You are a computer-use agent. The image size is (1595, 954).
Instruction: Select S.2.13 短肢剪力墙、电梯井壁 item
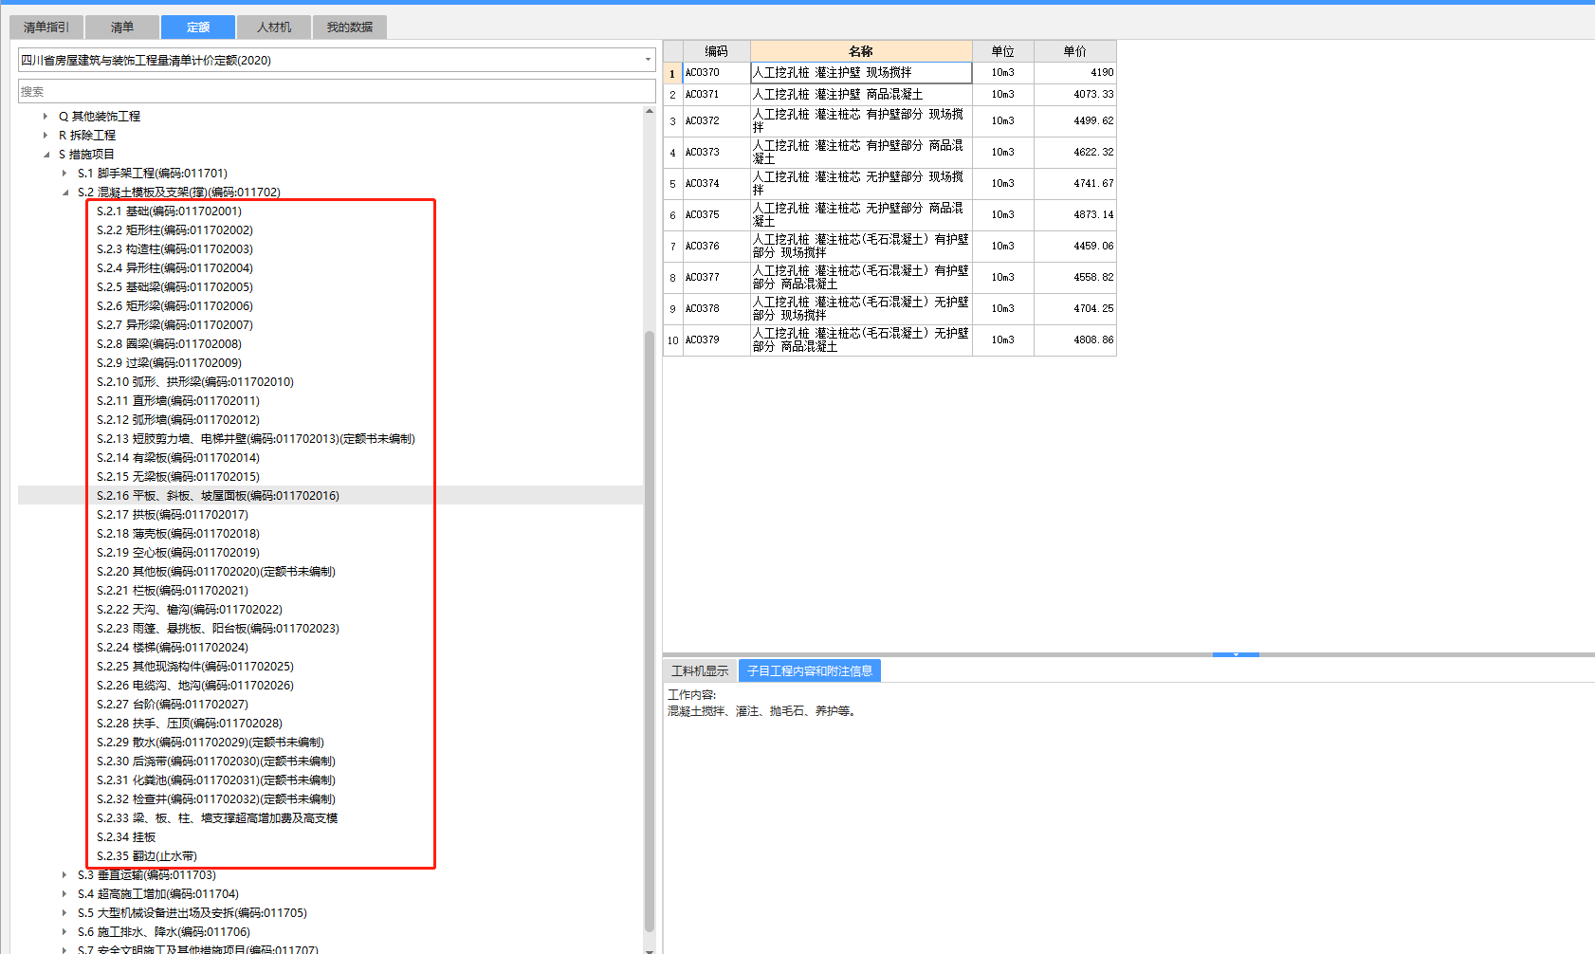(x=256, y=439)
